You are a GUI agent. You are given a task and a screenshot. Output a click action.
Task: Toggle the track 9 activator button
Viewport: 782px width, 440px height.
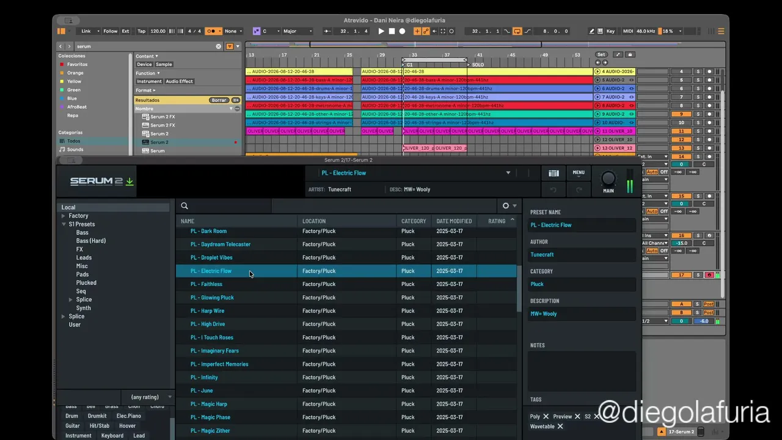[681, 114]
